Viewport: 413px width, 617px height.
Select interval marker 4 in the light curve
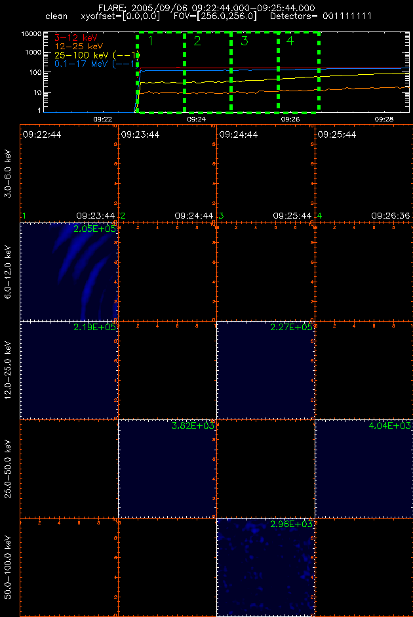click(x=290, y=41)
